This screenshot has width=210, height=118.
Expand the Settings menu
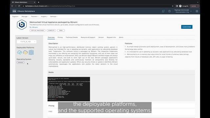(x=54, y=16)
